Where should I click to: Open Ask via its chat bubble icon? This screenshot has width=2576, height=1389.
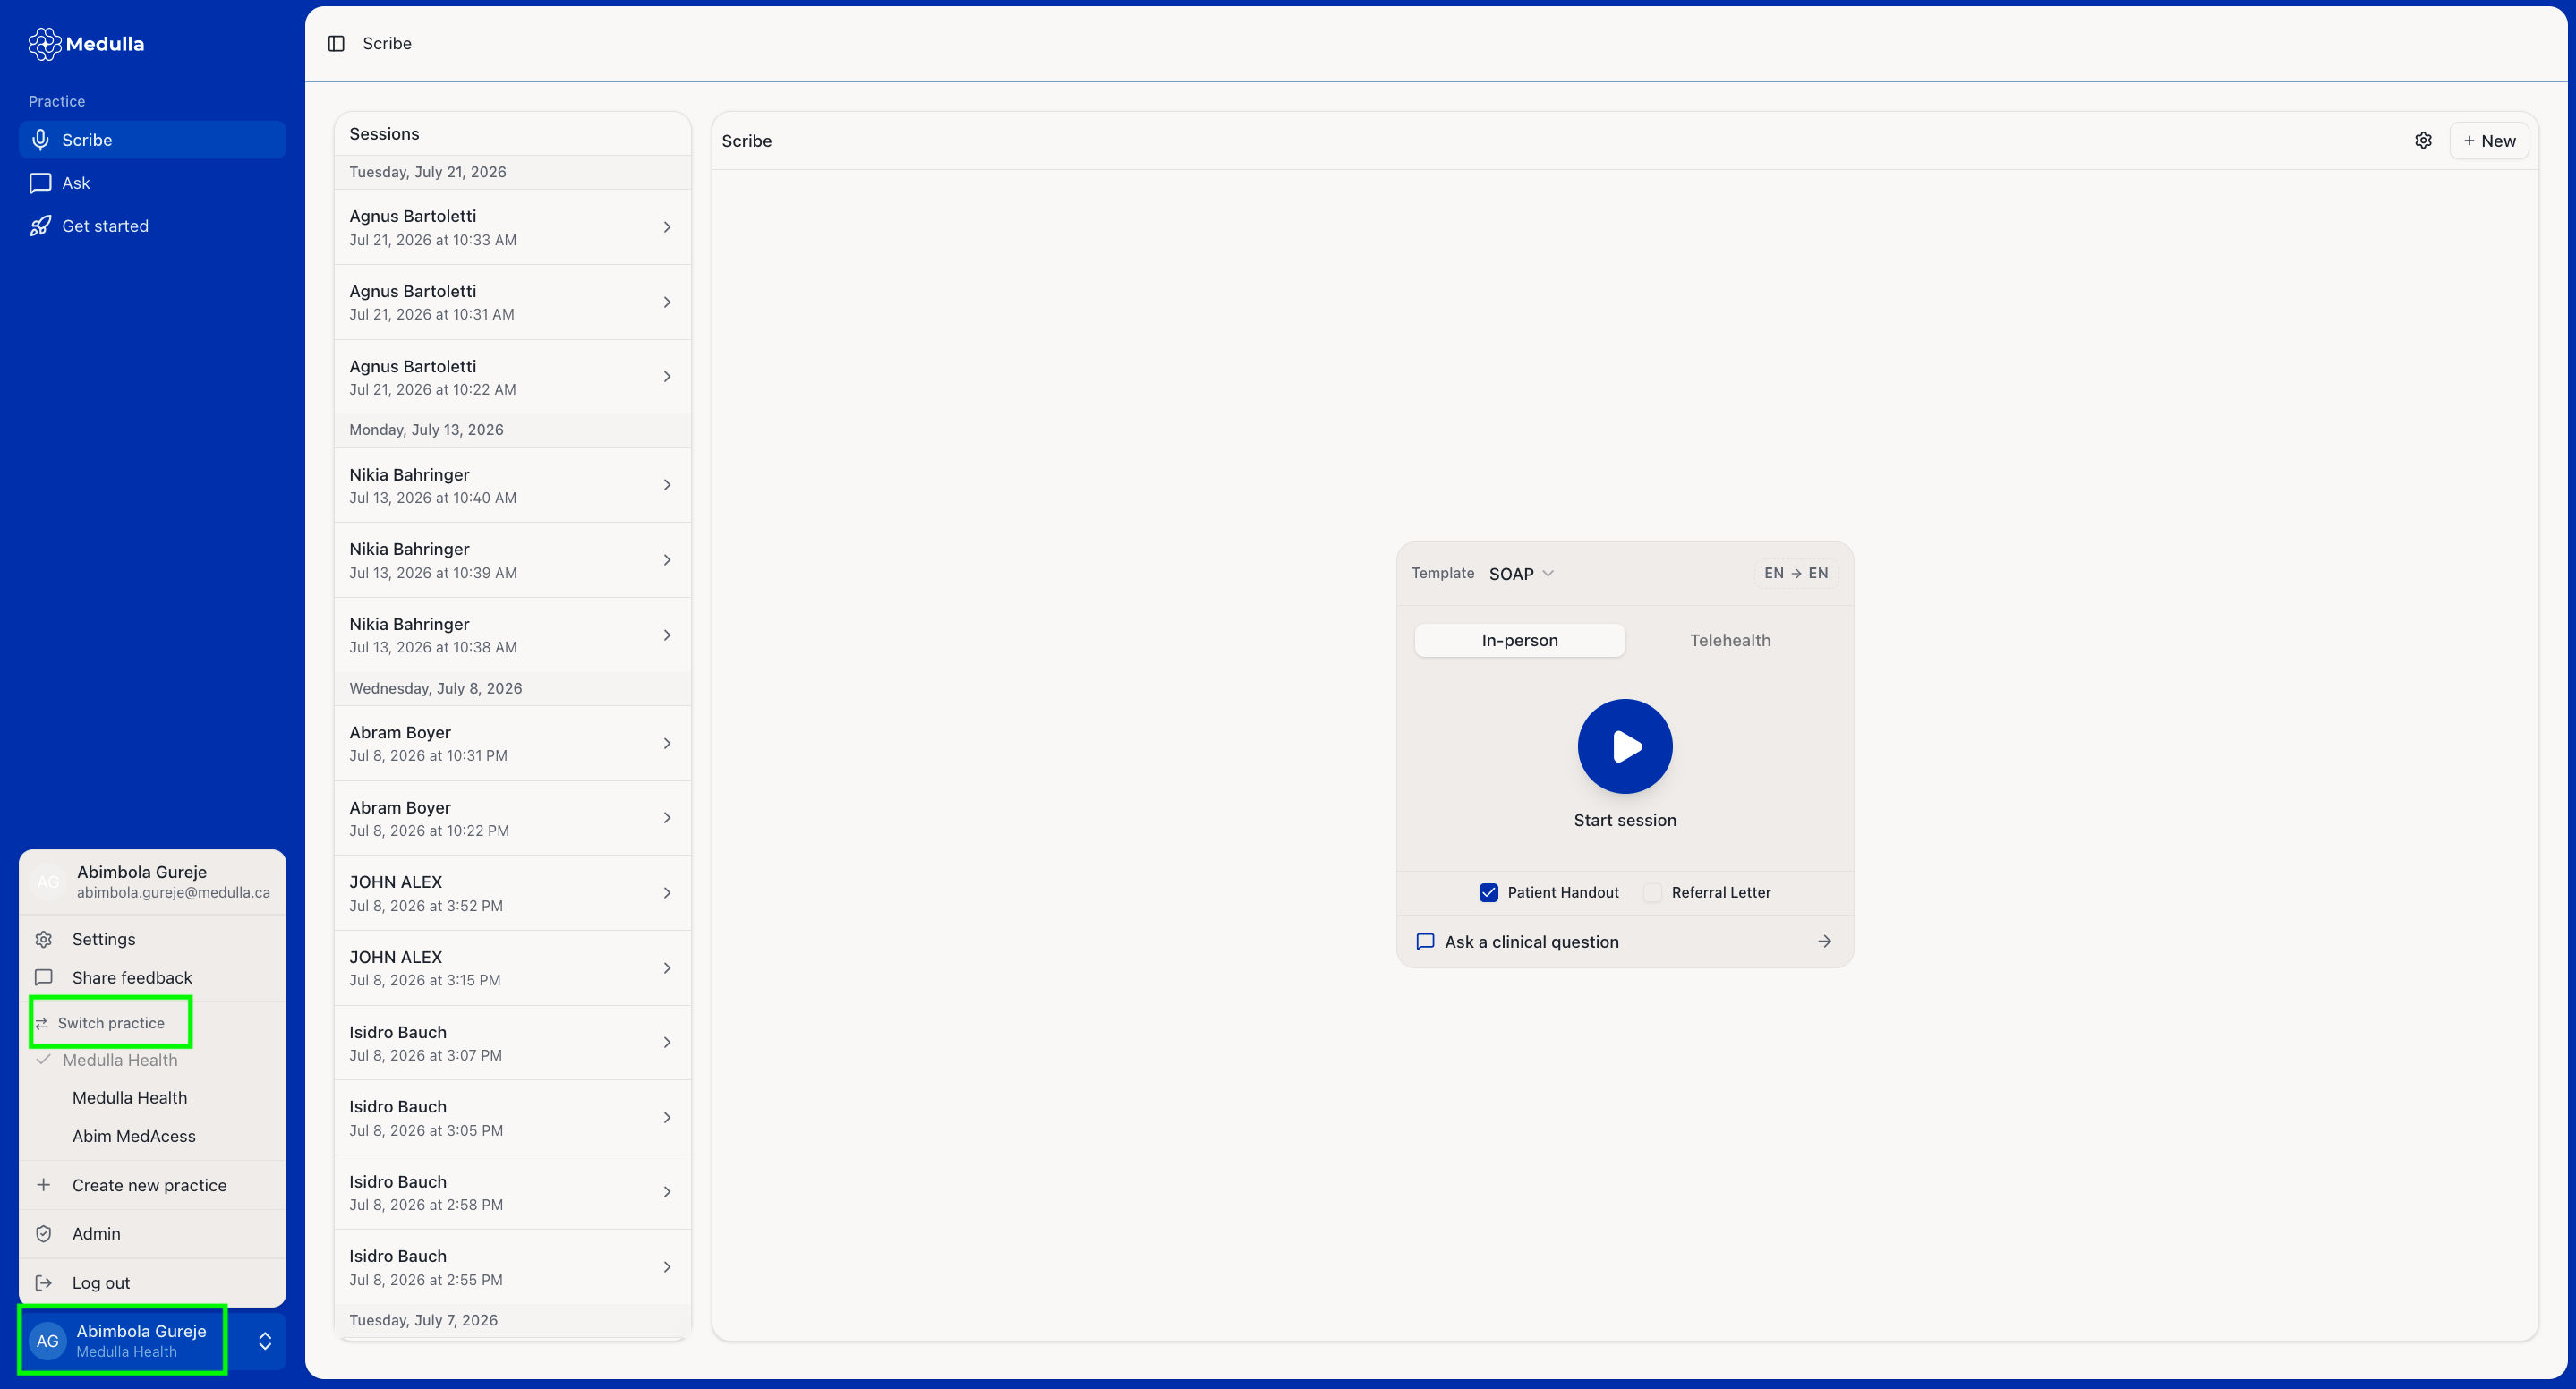pos(40,183)
